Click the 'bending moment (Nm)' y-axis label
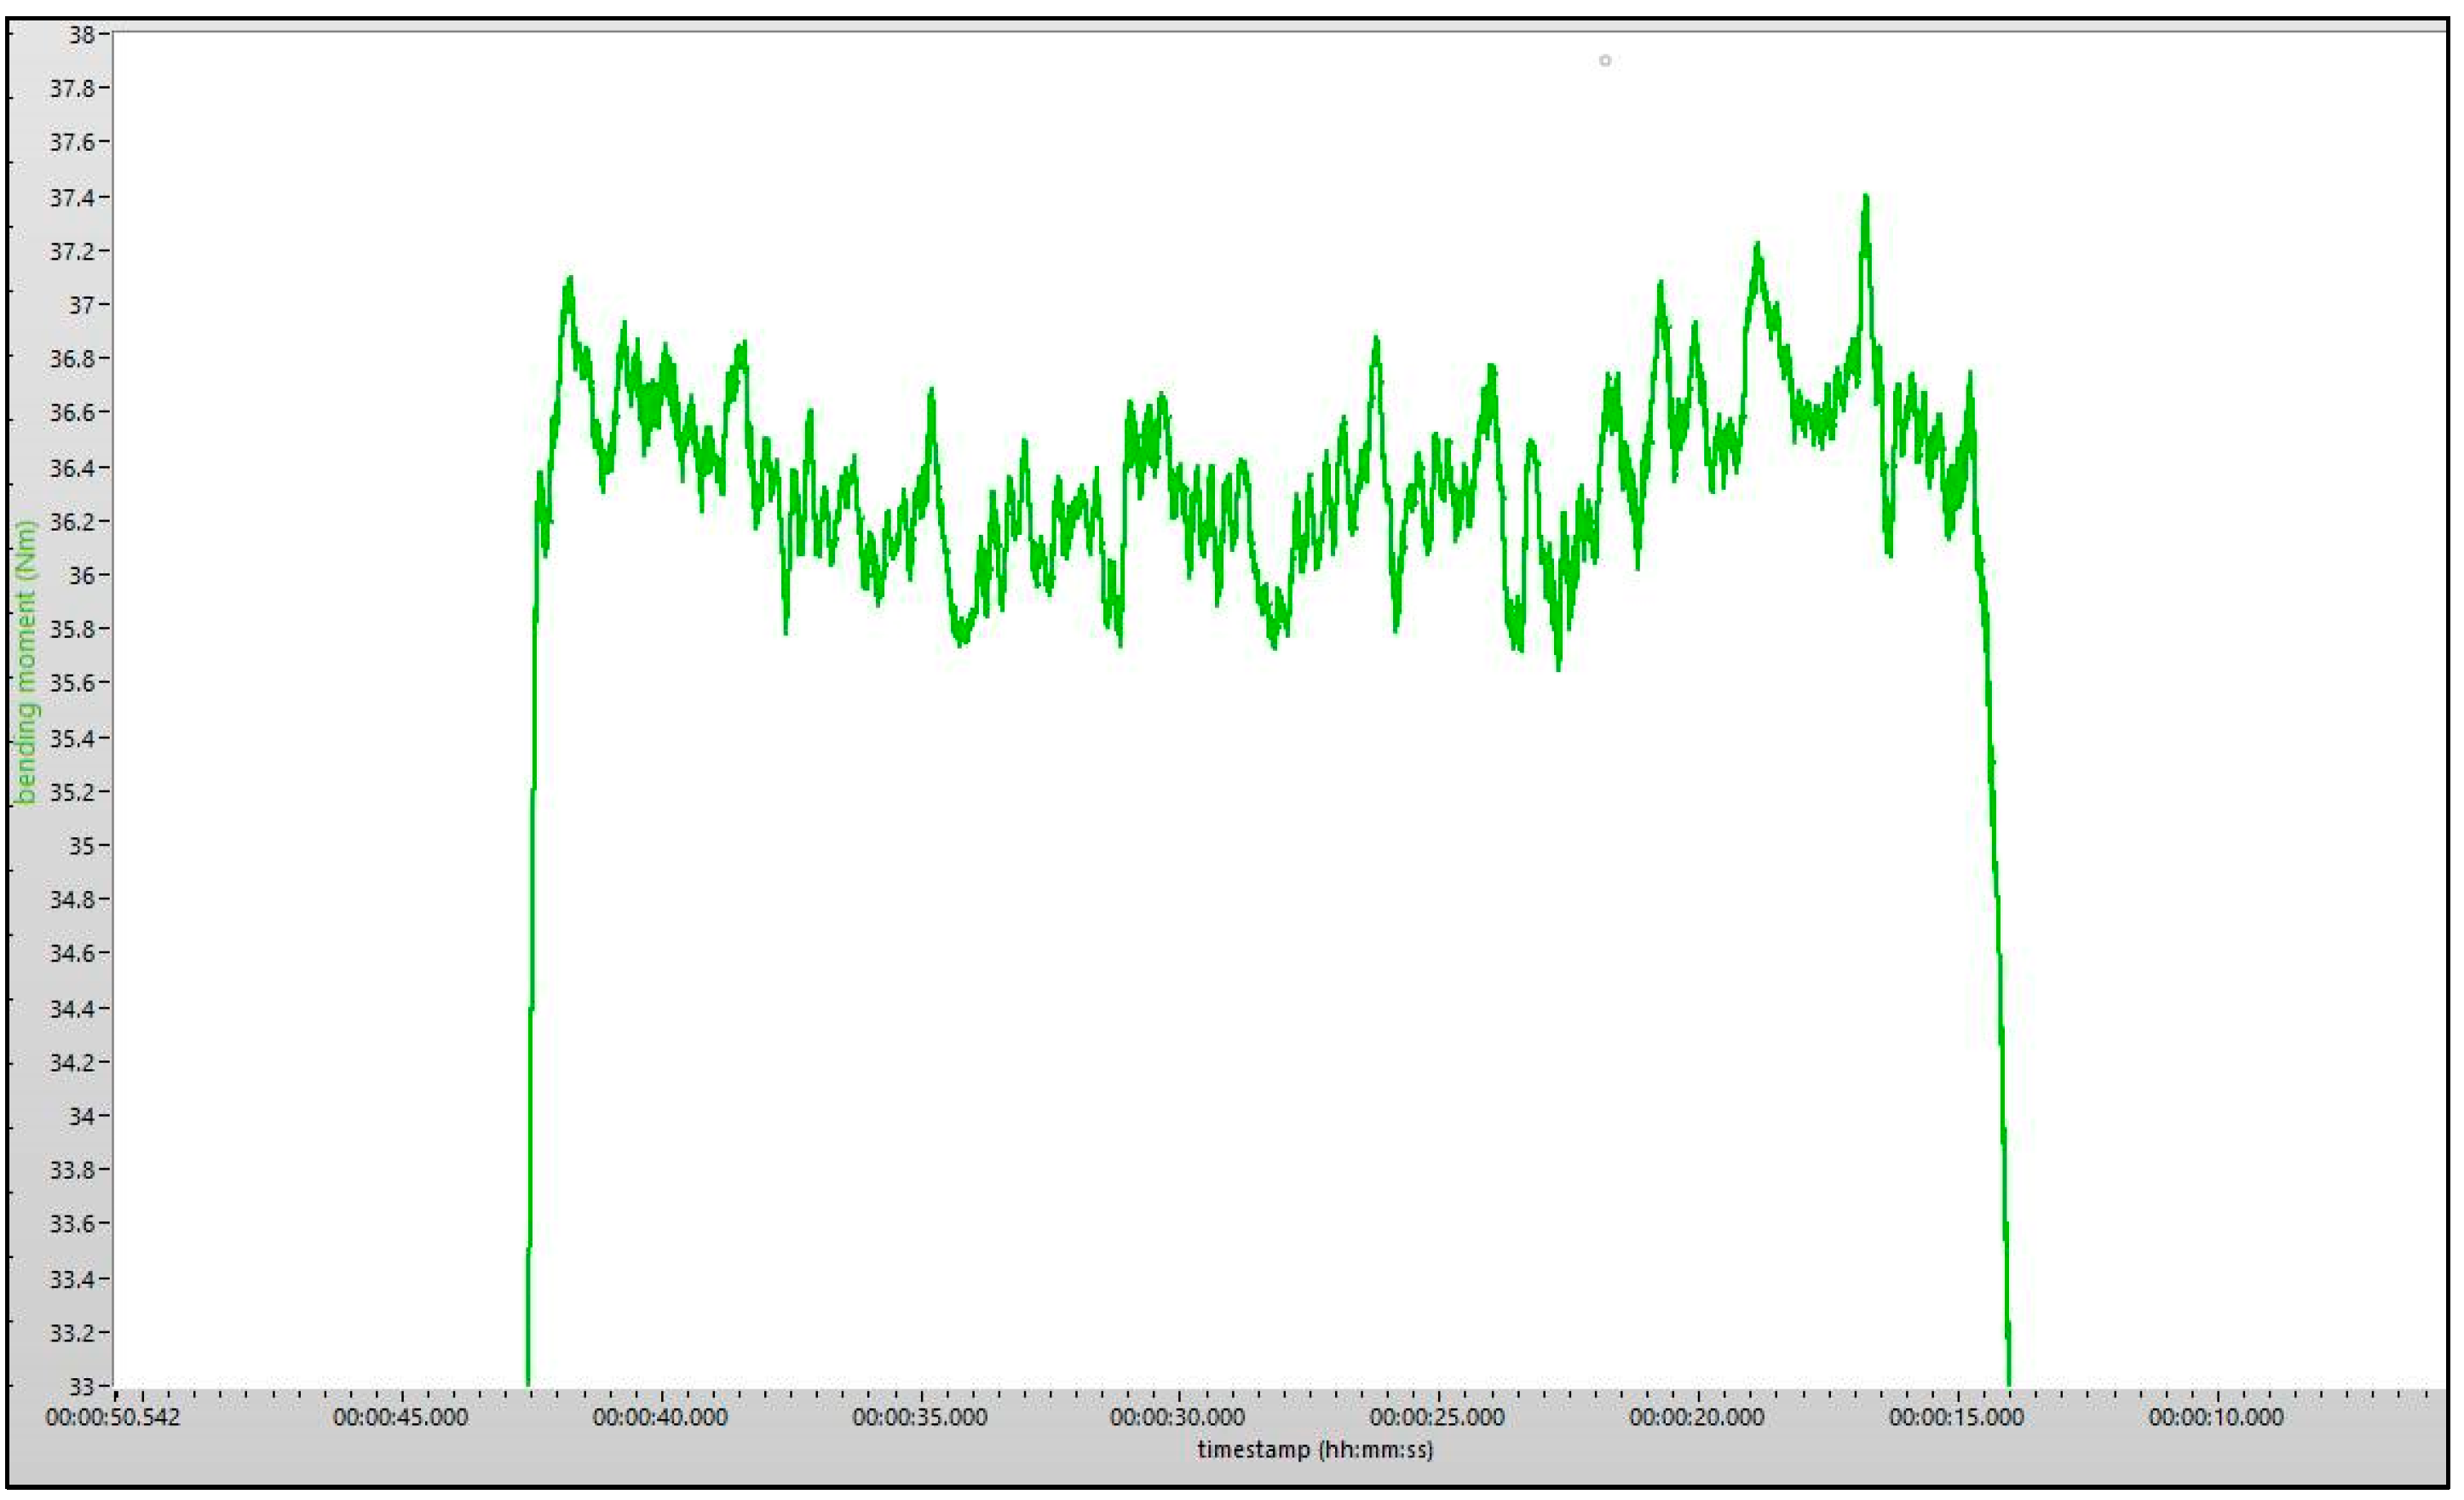 coord(26,661)
